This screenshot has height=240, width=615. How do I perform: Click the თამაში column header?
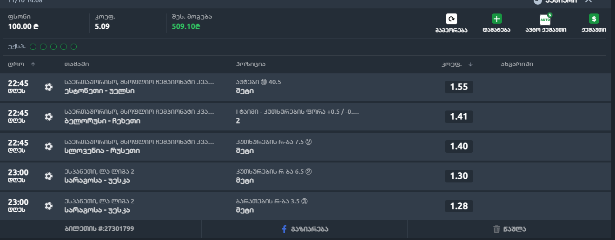(x=77, y=64)
